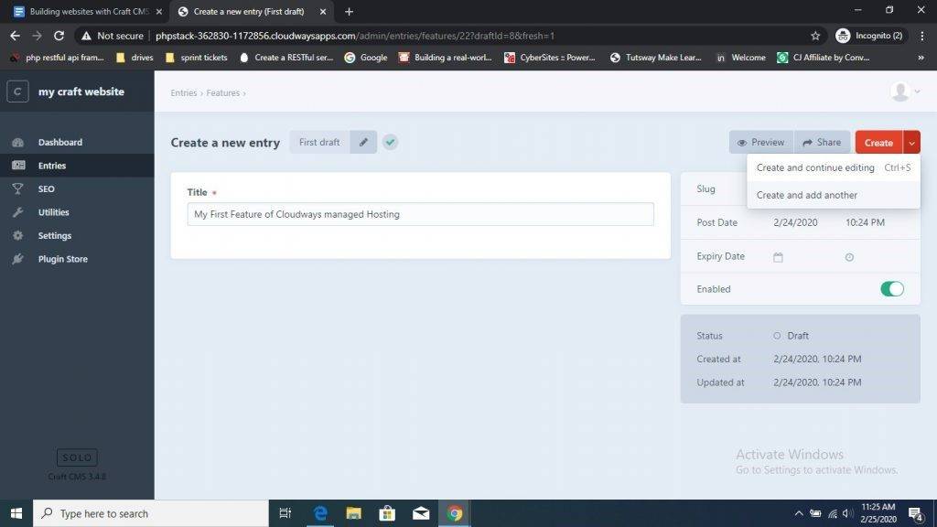937x527 pixels.
Task: Click into the Title text field
Action: point(420,214)
